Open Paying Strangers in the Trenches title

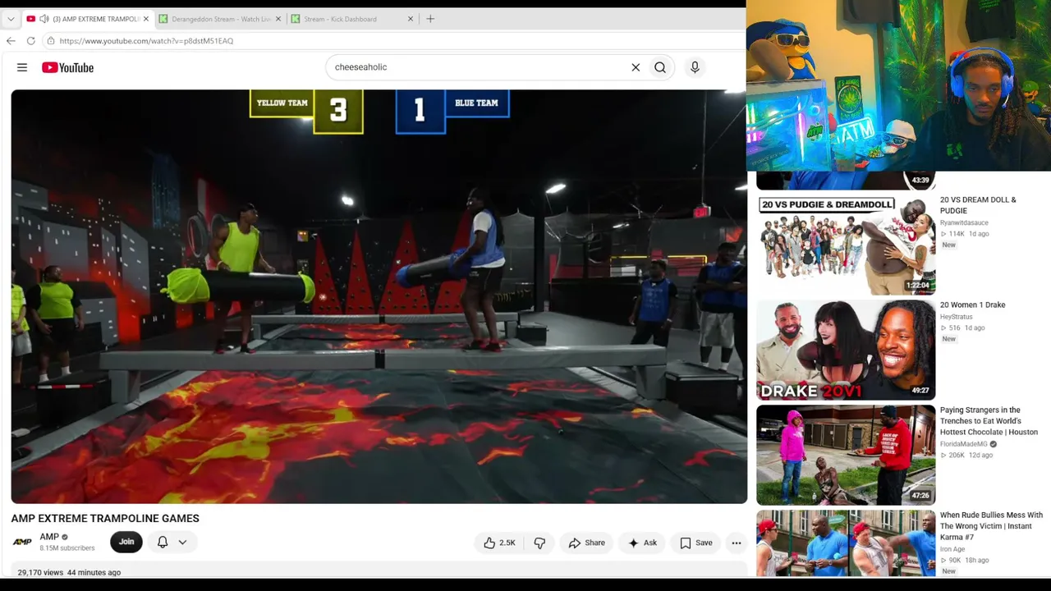(989, 421)
